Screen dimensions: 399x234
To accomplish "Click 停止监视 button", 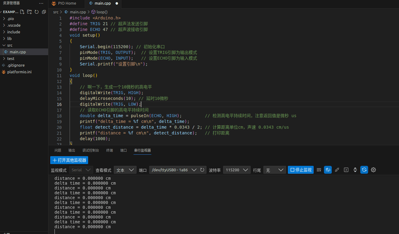I will click(300, 169).
